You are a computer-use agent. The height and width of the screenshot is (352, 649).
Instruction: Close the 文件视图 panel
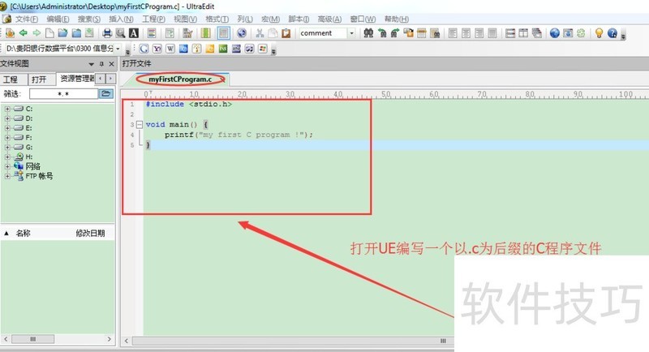[111, 64]
